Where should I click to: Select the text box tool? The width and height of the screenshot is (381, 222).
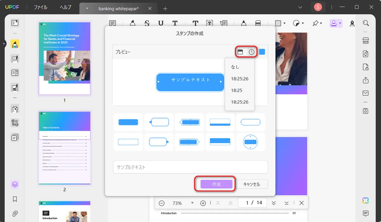pyautogui.click(x=210, y=23)
